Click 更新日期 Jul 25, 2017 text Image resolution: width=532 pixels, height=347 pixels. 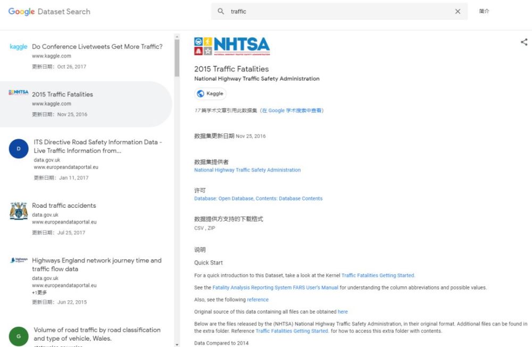click(59, 233)
